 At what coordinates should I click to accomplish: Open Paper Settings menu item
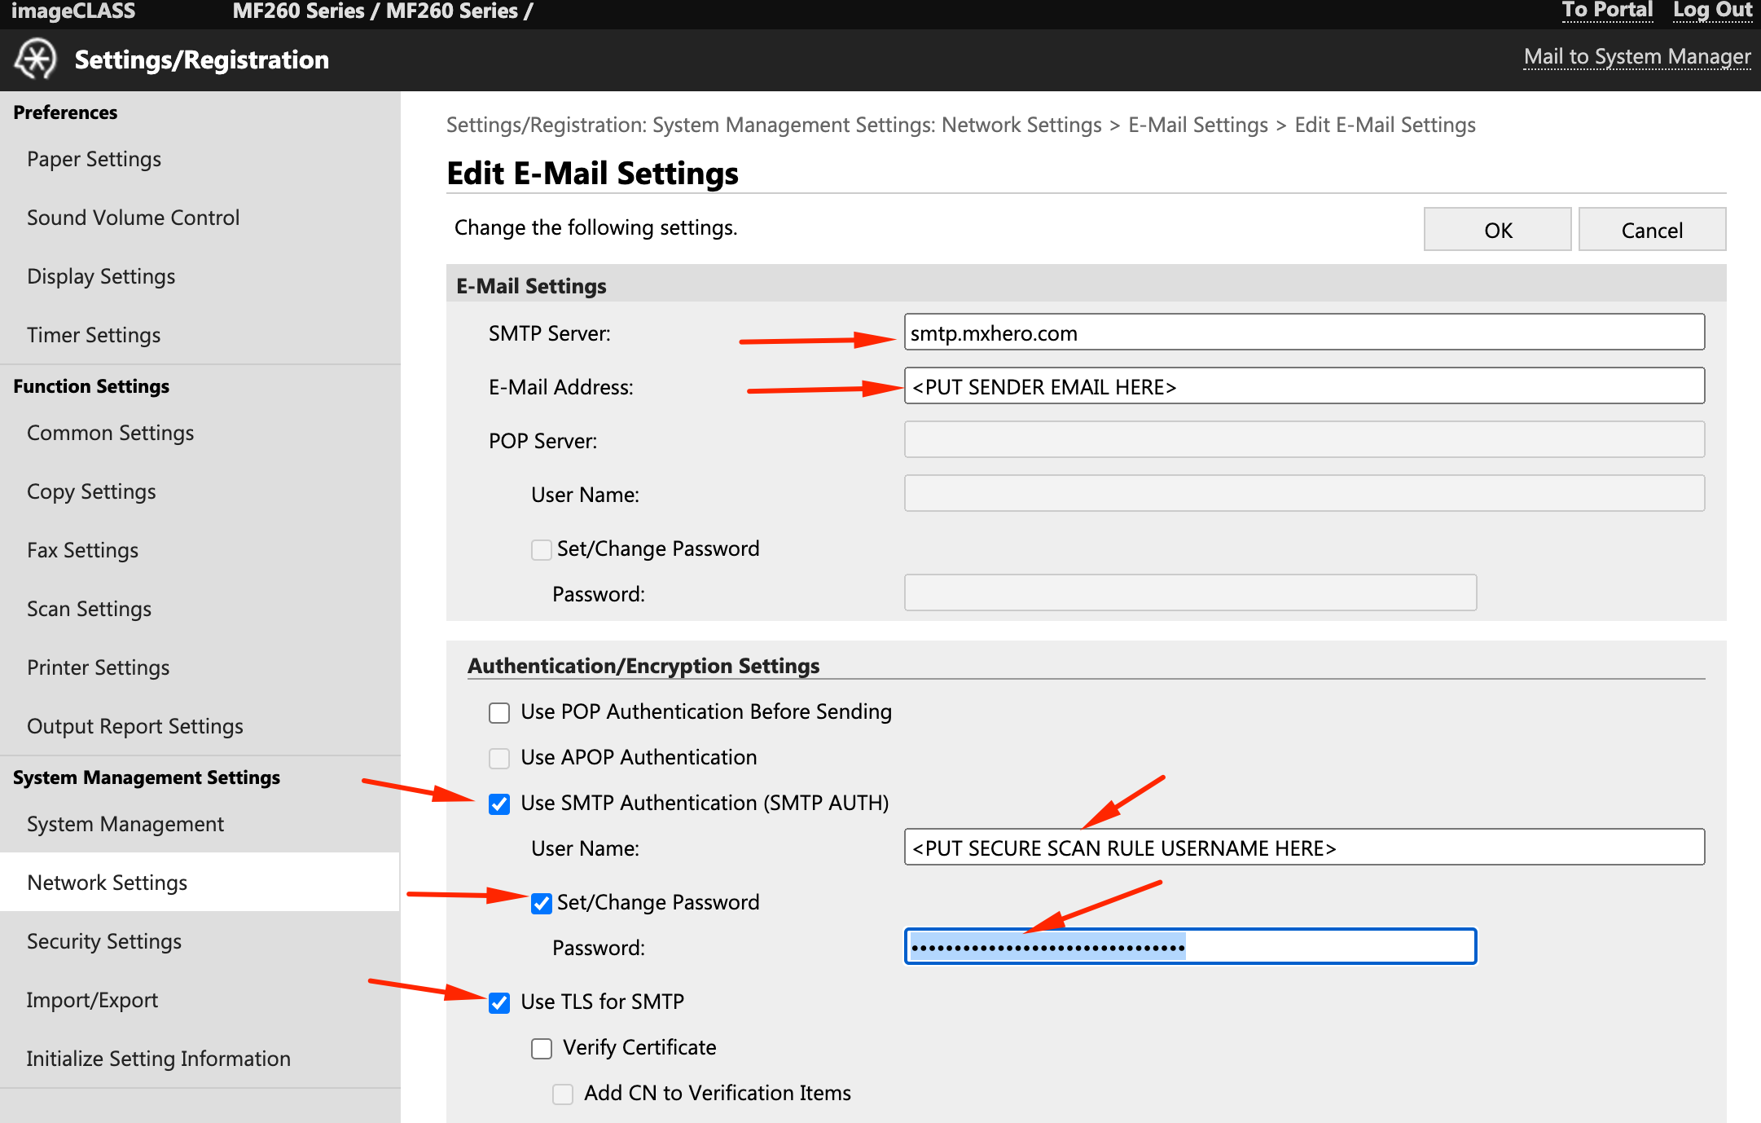click(94, 158)
